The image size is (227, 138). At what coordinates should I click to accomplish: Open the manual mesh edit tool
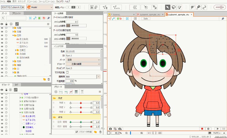[x=105, y=7]
